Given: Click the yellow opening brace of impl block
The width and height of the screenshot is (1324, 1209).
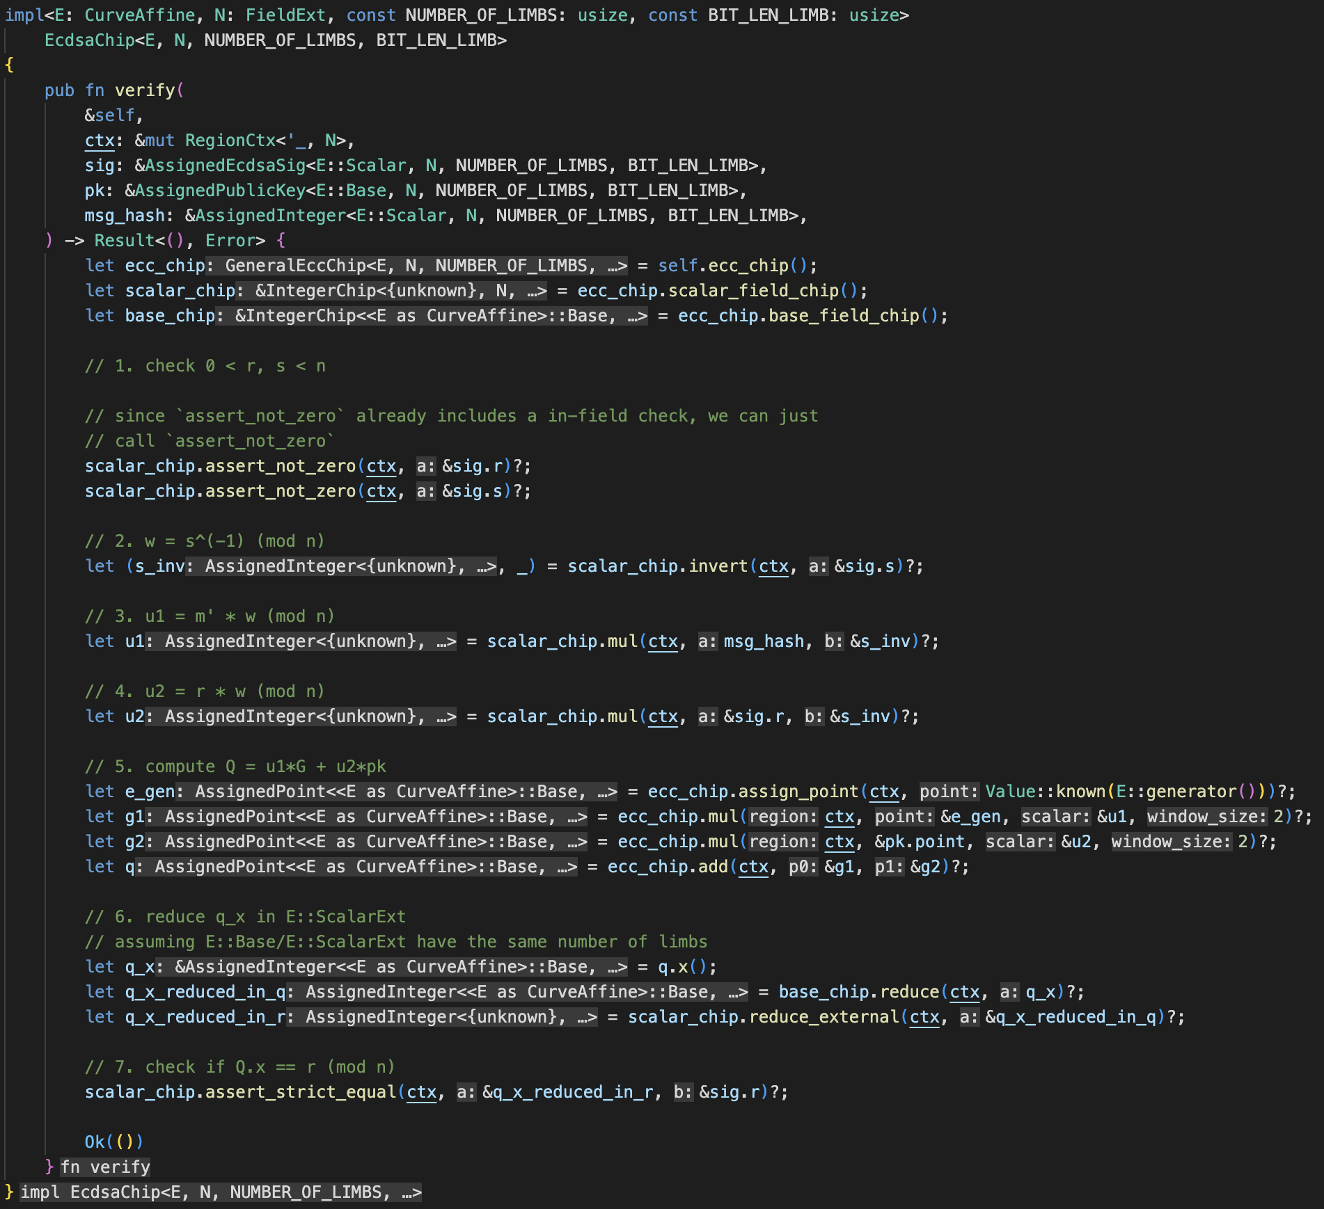Looking at the screenshot, I should click(x=9, y=65).
